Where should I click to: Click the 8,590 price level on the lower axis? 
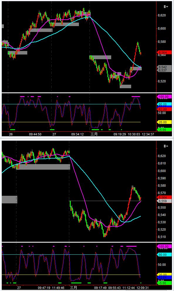[162, 178]
